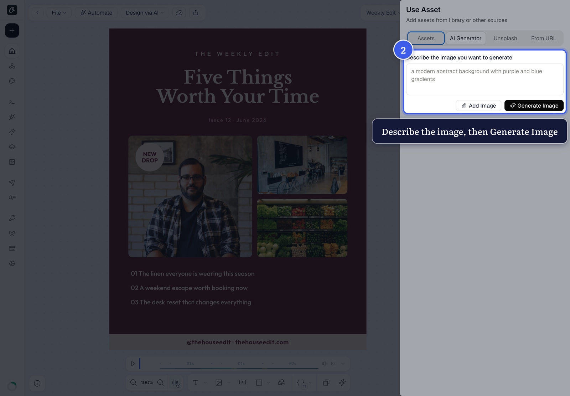Open the contacts list sidebar icon

(12, 197)
